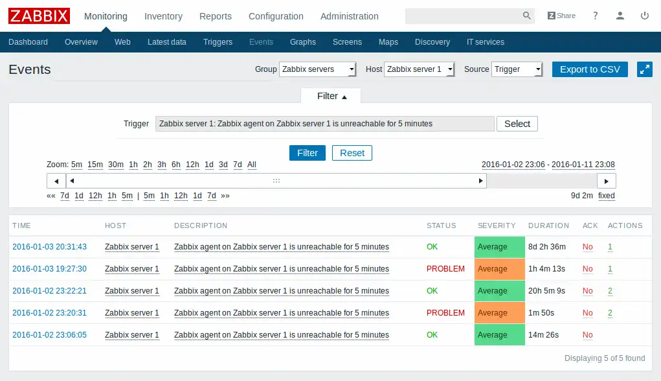The image size is (661, 381).
Task: Click the Export to CSV button
Action: pos(590,69)
